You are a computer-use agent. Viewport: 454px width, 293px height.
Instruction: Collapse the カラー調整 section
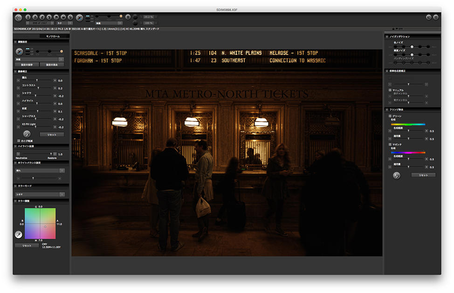(x=15, y=201)
